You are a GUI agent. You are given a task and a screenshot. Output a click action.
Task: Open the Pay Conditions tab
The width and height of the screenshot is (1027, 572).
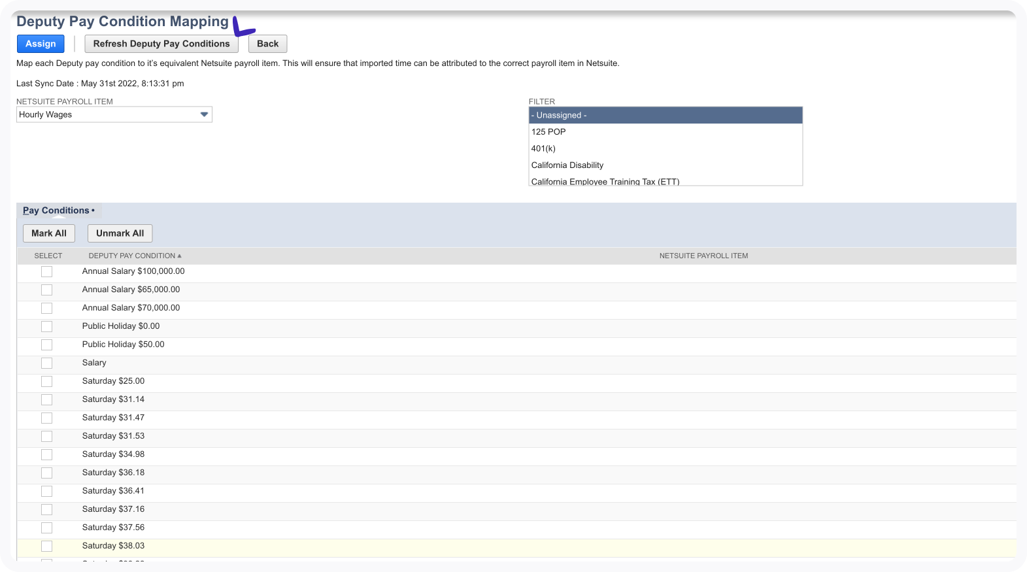[59, 210]
